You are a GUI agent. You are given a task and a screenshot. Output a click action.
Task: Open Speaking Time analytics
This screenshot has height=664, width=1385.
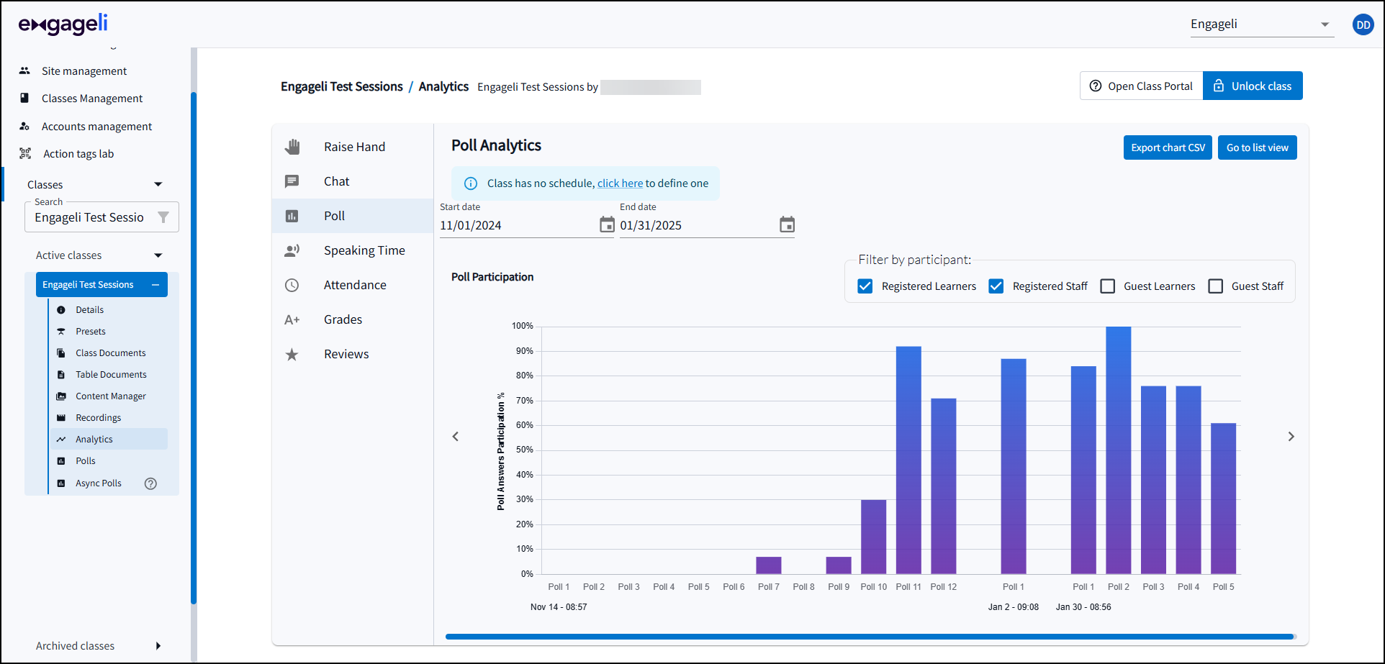[353, 250]
